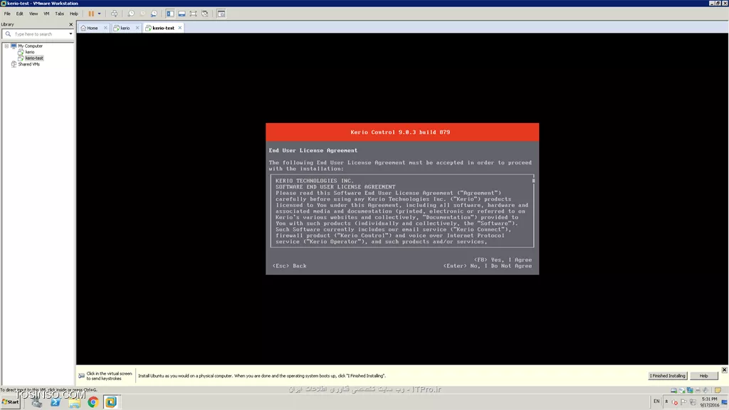Dismiss the easy install message bar
This screenshot has width=729, height=410.
tap(724, 369)
